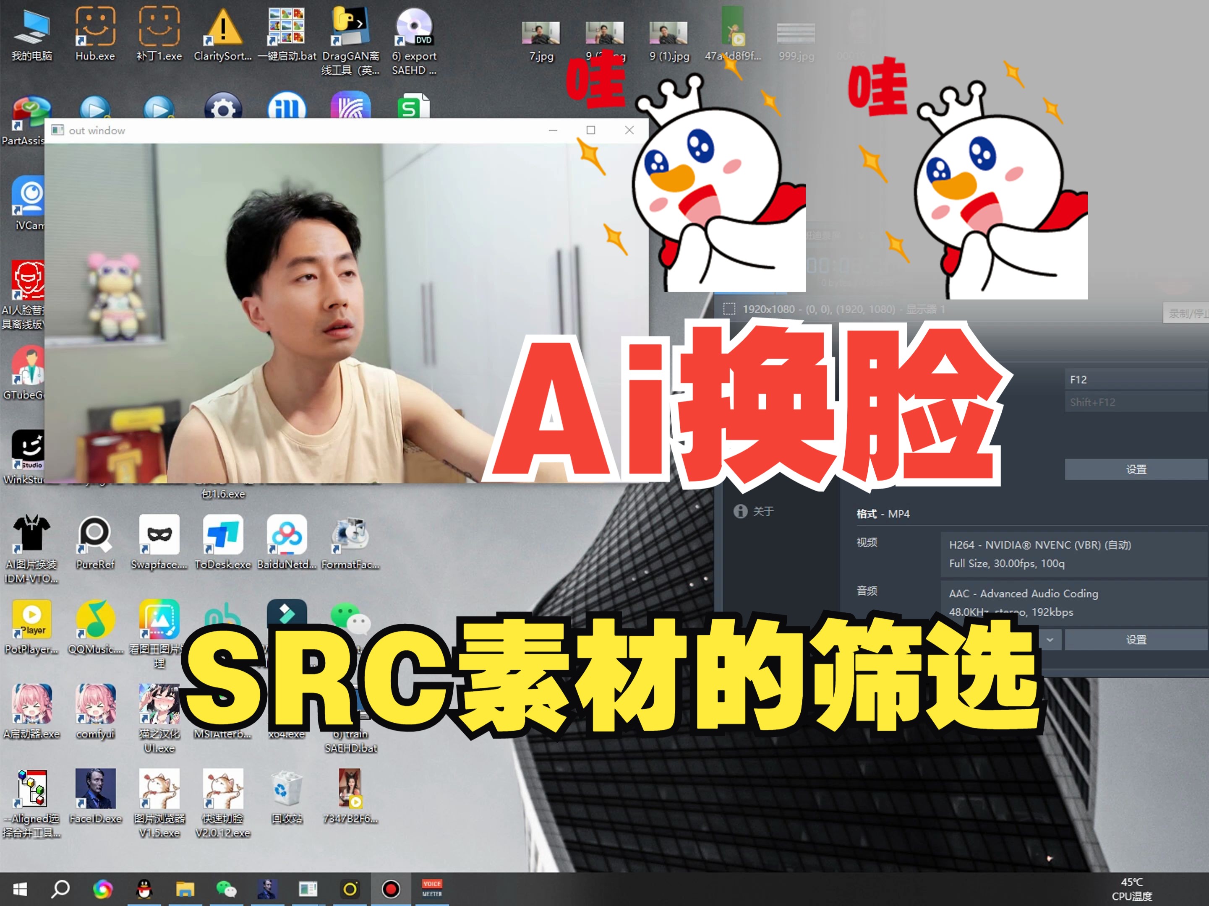Viewport: 1209px width, 906px height.
Task: Open the BaiduNetdisk desktop shortcut
Action: (286, 542)
